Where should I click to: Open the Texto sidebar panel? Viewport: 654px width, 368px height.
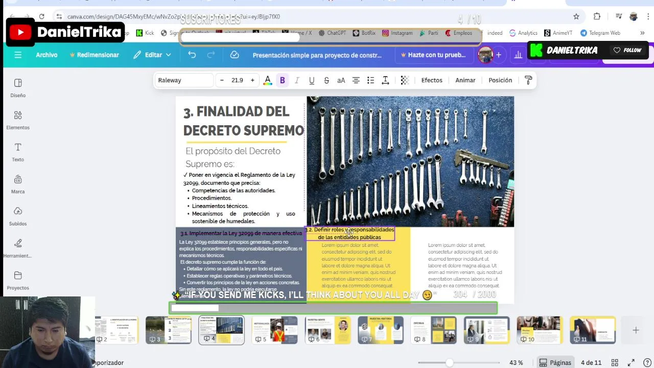[x=18, y=152]
